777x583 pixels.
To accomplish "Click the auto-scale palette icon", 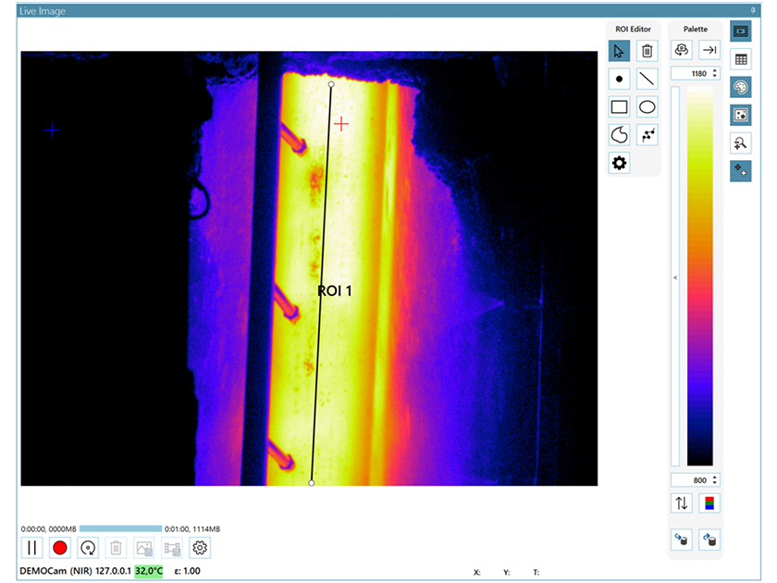I will pyautogui.click(x=682, y=50).
